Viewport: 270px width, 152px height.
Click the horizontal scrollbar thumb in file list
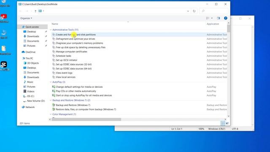86,119
